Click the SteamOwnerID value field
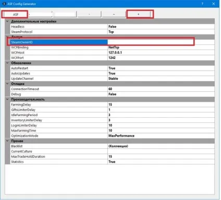 pyautogui.click(x=161, y=42)
